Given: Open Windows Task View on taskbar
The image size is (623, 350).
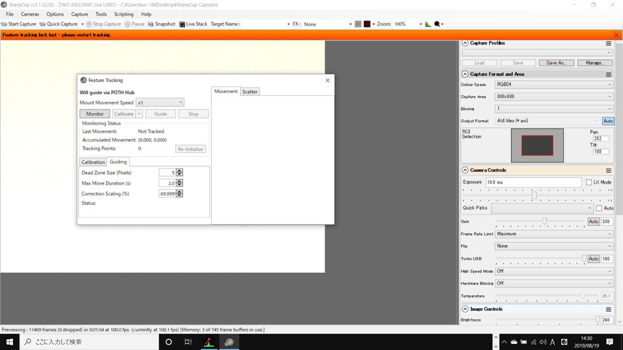Looking at the screenshot, I should coord(188,342).
